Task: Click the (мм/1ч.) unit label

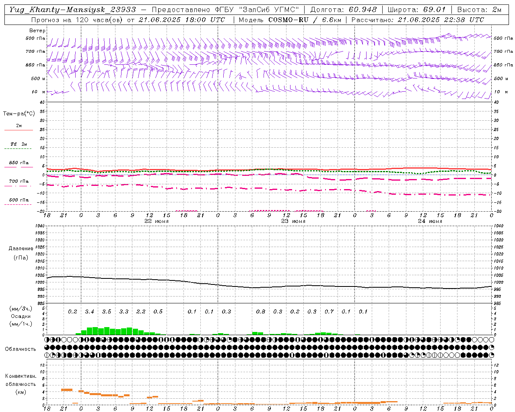Action: tap(21, 324)
